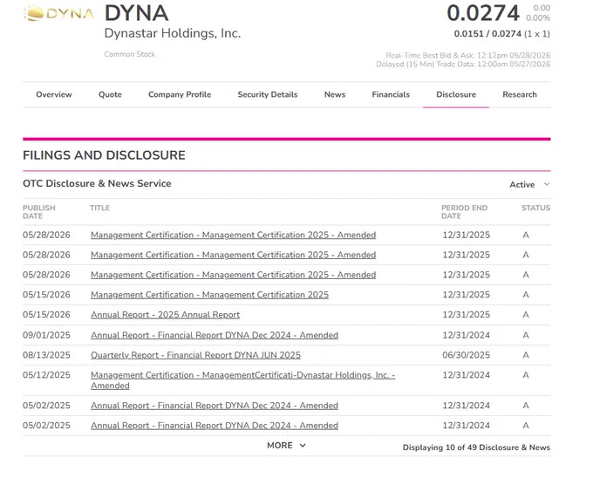Click the Common Stock label

pos(130,54)
